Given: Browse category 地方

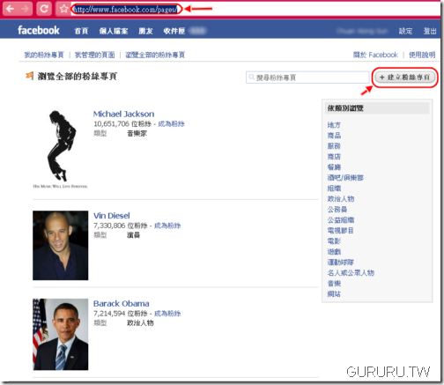Looking at the screenshot, I should [x=334, y=125].
